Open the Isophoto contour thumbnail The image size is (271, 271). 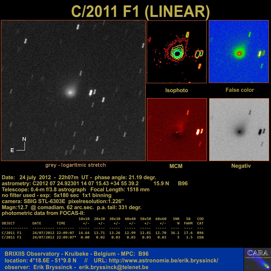[x=176, y=52]
